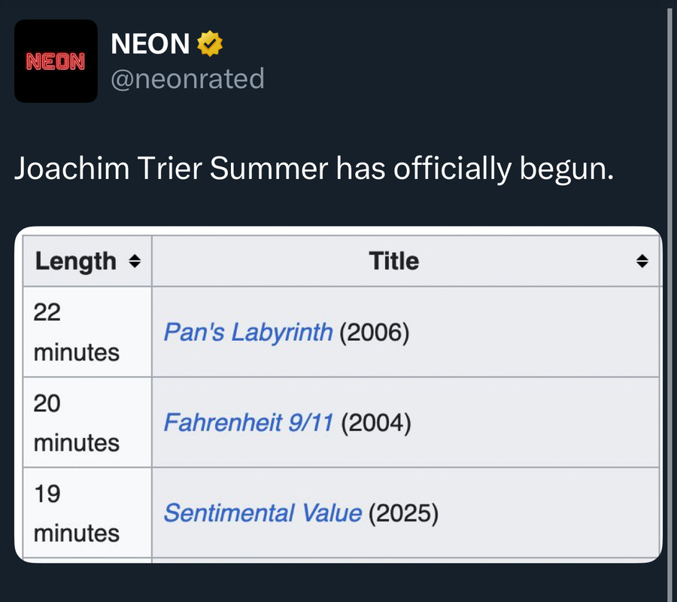The width and height of the screenshot is (677, 602).
Task: Open the NEON profile avatar
Action: click(x=56, y=61)
